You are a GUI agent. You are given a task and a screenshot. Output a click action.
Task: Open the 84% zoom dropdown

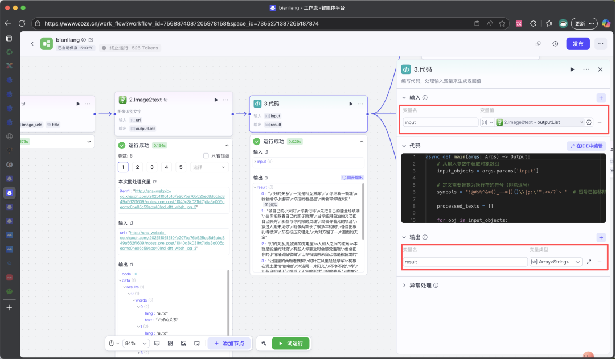(136, 343)
